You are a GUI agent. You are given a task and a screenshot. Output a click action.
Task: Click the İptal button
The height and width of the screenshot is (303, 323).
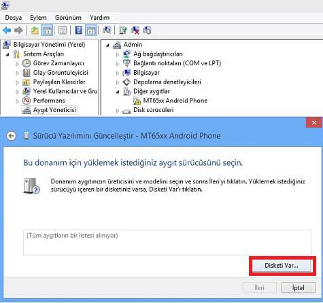pos(299,288)
